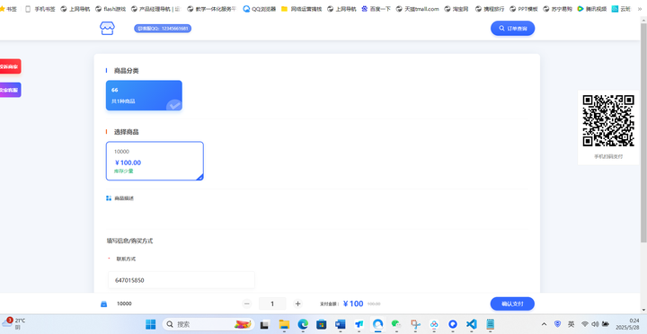Viewport: 647px width, 334px height.
Task: Click the red complaint side button
Action: point(10,66)
